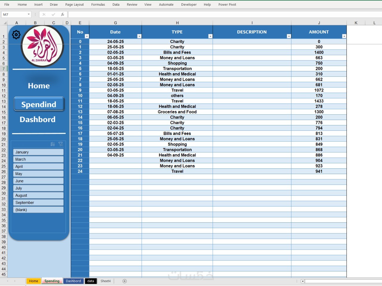Open the Data ribbon tab
This screenshot has width=382, height=286.
tap(116, 4)
